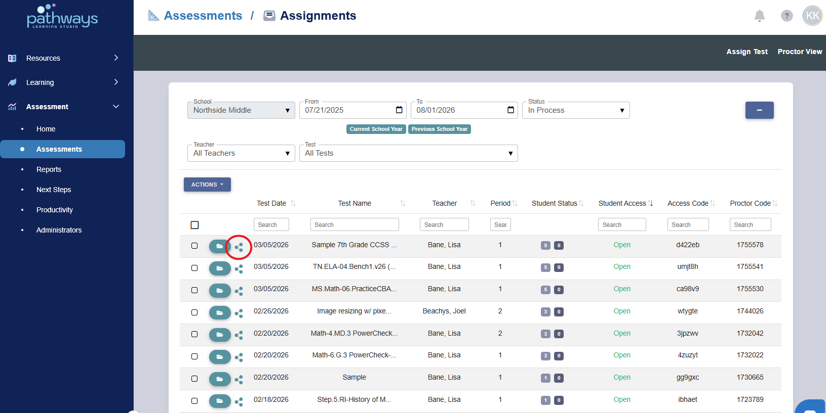This screenshot has width=826, height=413.
Task: Check the box for Step.5.RI-History row
Action: point(194,401)
